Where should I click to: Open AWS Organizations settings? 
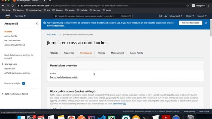point(17,73)
